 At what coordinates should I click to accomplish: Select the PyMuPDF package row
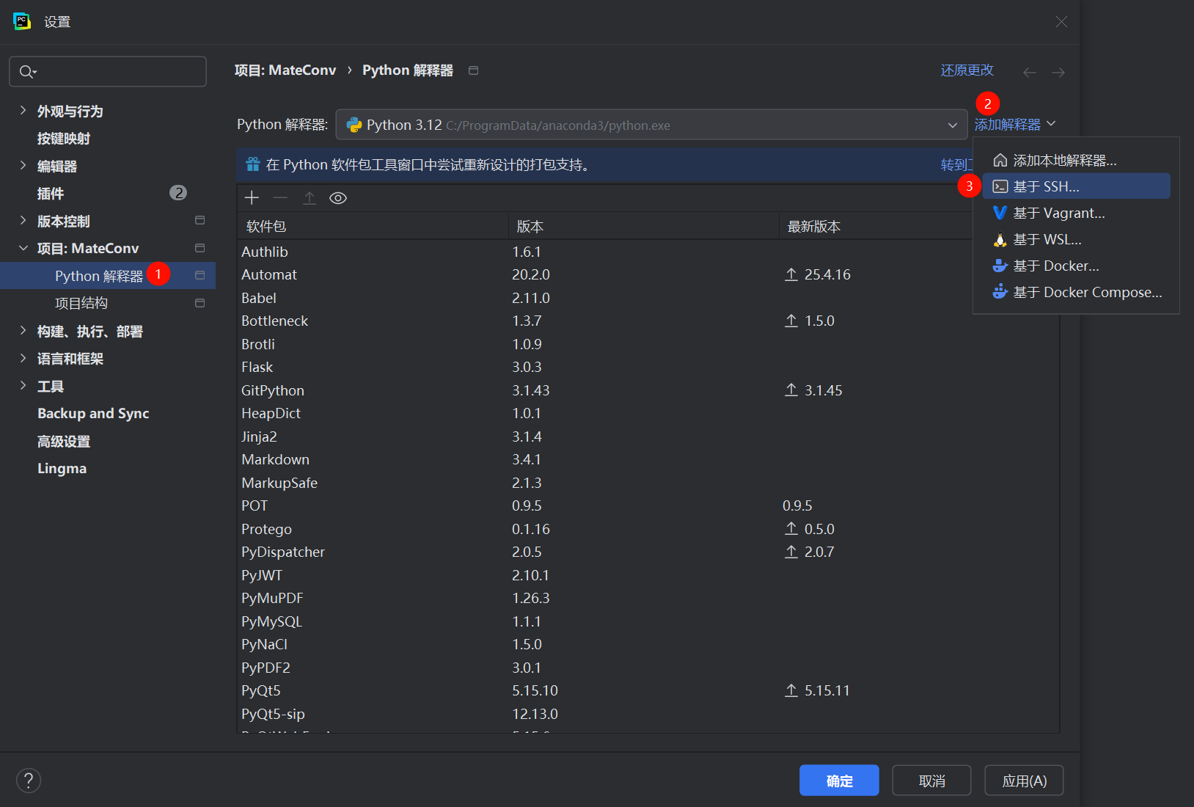click(648, 598)
